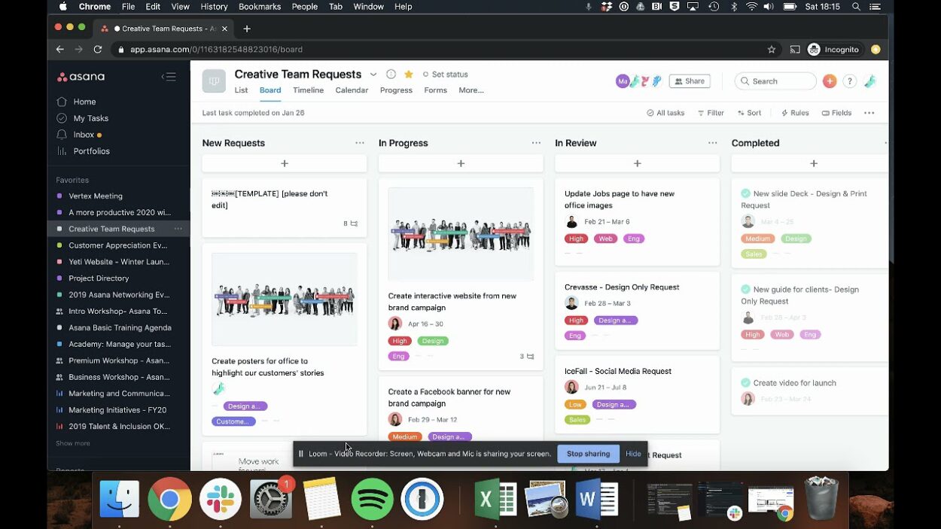Click the Stop sharing button in the Loom banner

(x=588, y=453)
